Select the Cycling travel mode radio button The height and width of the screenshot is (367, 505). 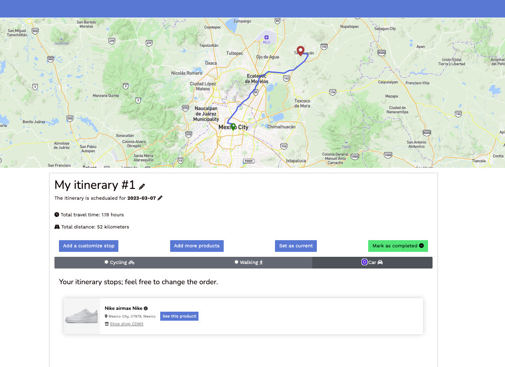pyautogui.click(x=106, y=262)
